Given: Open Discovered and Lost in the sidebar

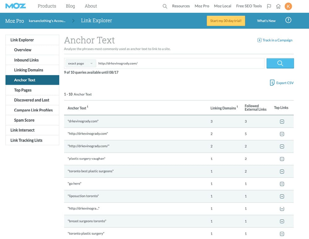Looking at the screenshot, I should tap(32, 100).
